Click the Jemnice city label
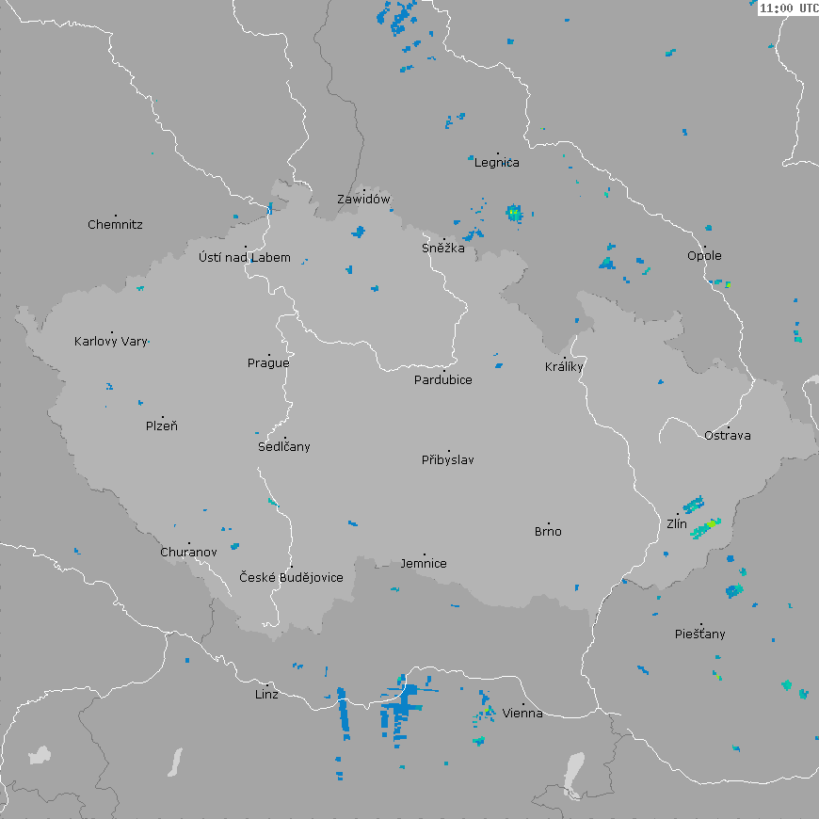The width and height of the screenshot is (819, 819). [x=424, y=564]
